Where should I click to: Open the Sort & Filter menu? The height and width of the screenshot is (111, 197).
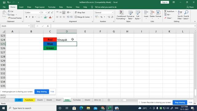click(180, 15)
